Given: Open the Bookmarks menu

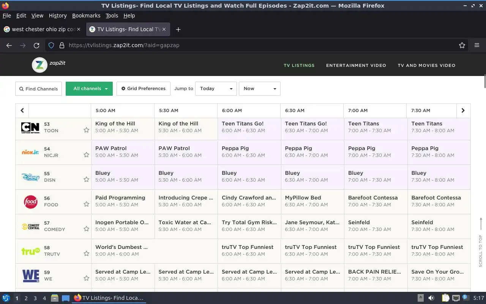Looking at the screenshot, I should click(86, 16).
